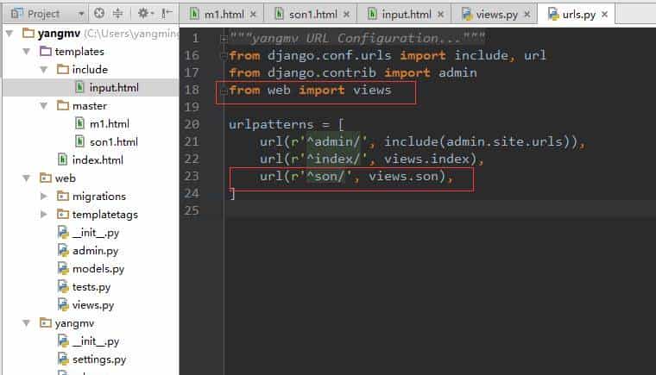The height and width of the screenshot is (375, 656).
Task: Click the son1.html file icon in tree
Action: tap(79, 141)
